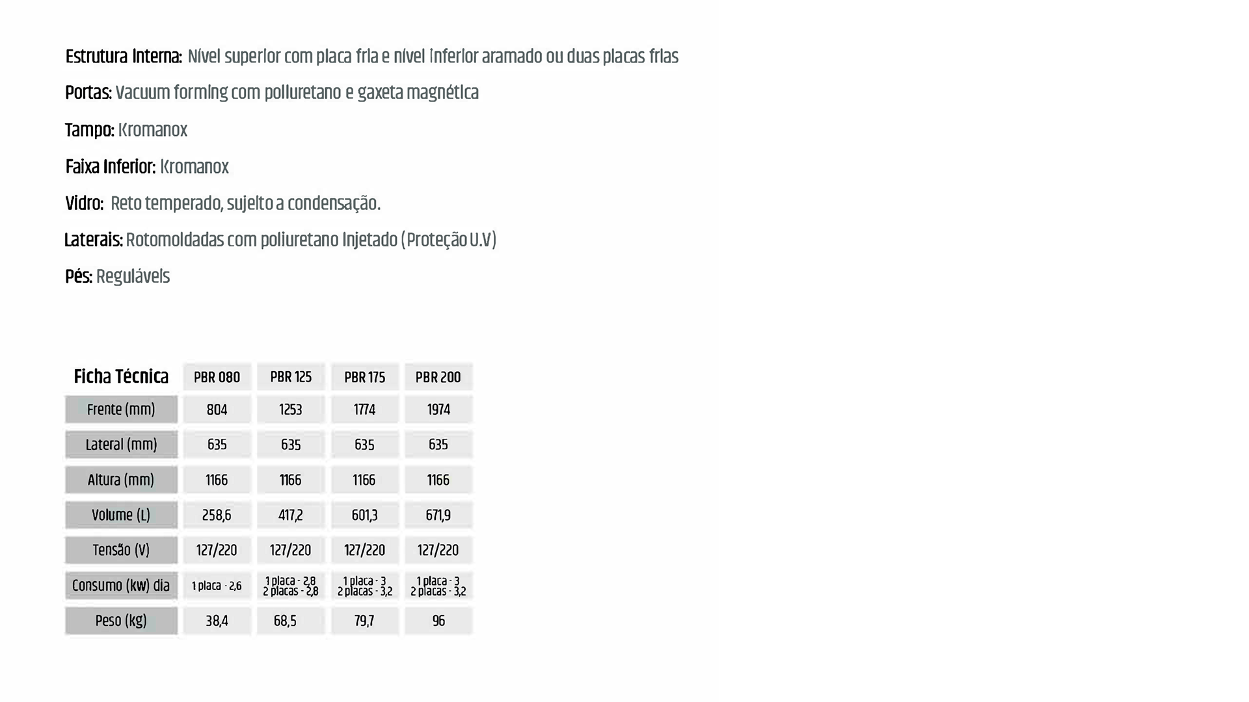The image size is (1249, 702).
Task: Select the 671,9 volume value cell
Action: click(x=438, y=515)
